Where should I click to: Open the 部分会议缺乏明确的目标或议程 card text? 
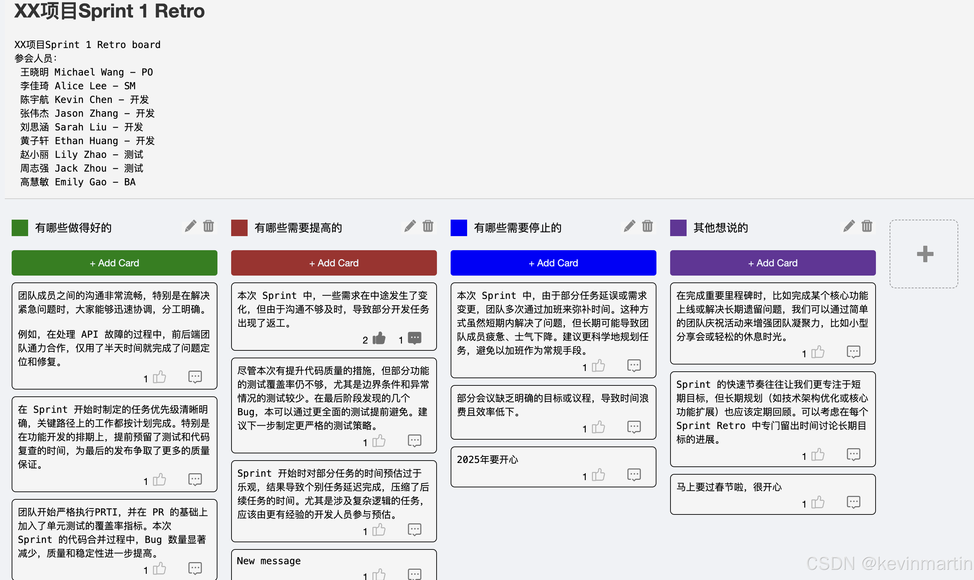point(553,405)
